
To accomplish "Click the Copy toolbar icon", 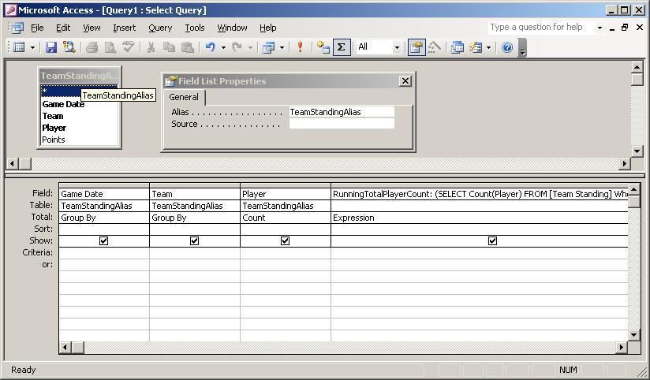I will click(169, 47).
